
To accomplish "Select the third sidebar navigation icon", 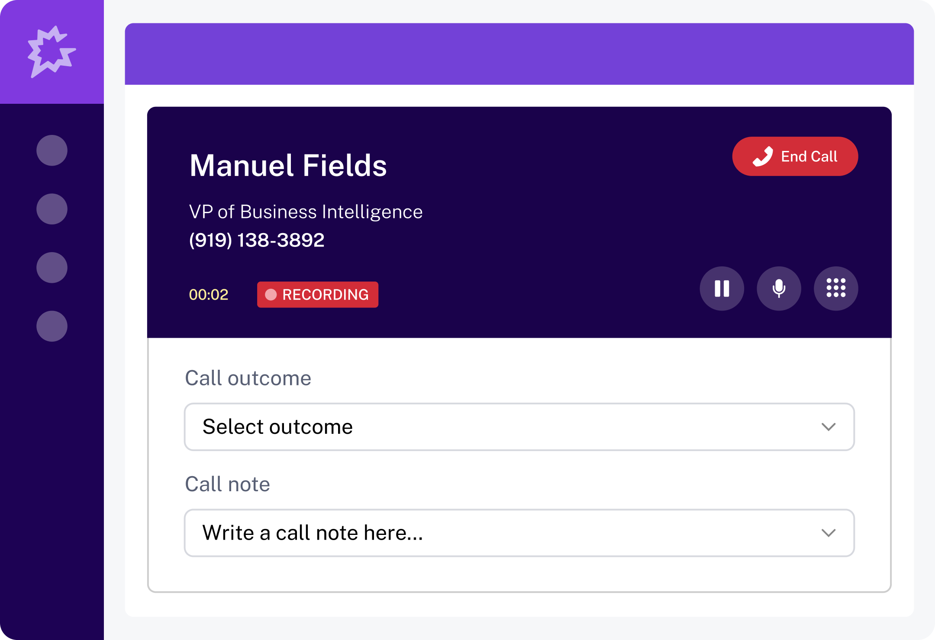I will coord(52,267).
